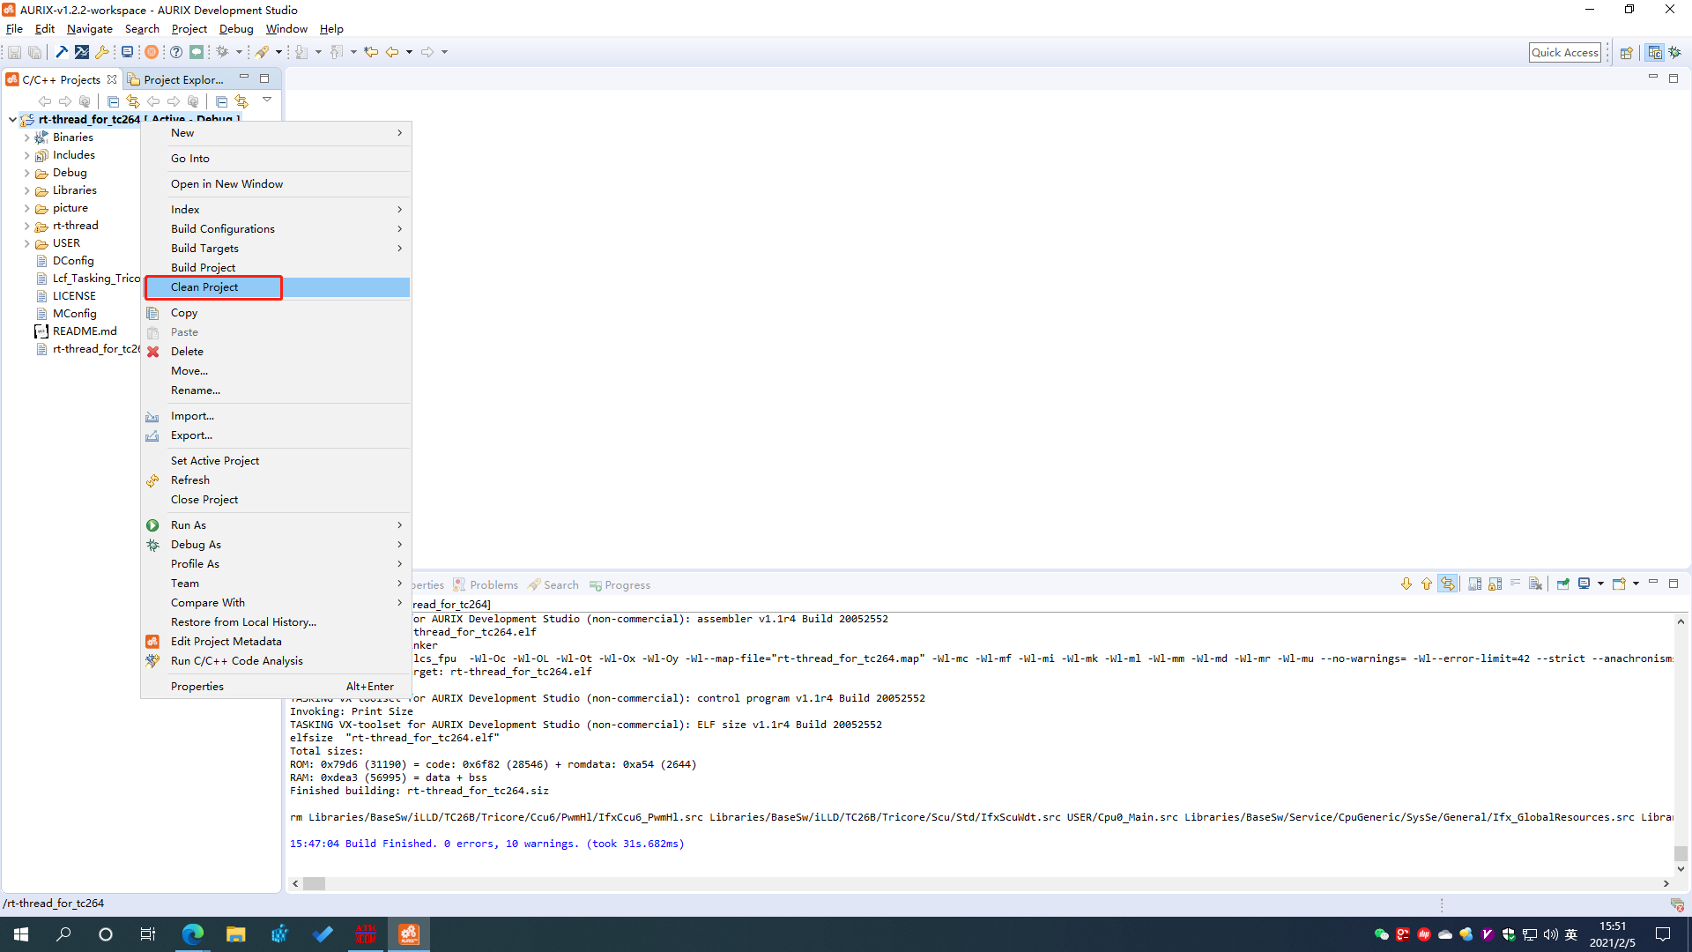Open the Debug toolbar dropdown arrow
The image size is (1692, 952).
239,52
